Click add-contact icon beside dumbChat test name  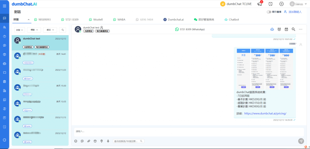tap(102, 28)
